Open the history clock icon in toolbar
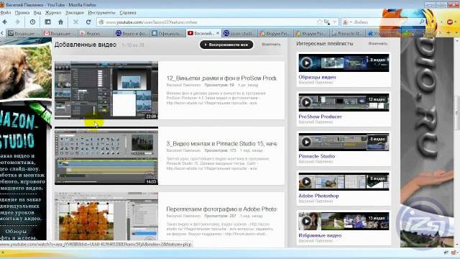 pyautogui.click(x=32, y=22)
